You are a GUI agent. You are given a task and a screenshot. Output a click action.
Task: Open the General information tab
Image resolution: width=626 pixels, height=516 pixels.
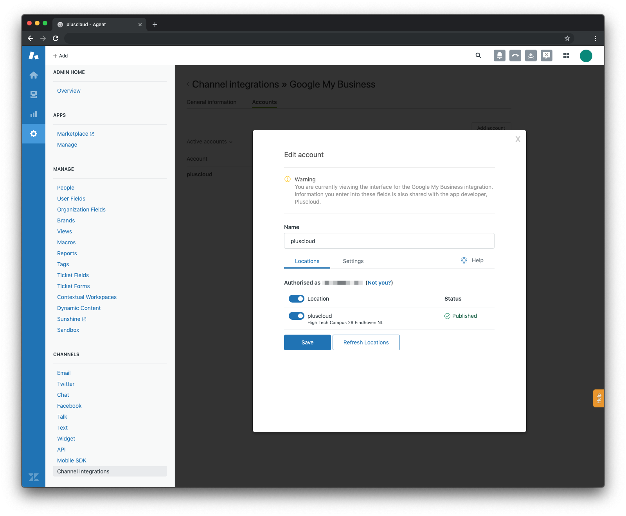pyautogui.click(x=211, y=102)
